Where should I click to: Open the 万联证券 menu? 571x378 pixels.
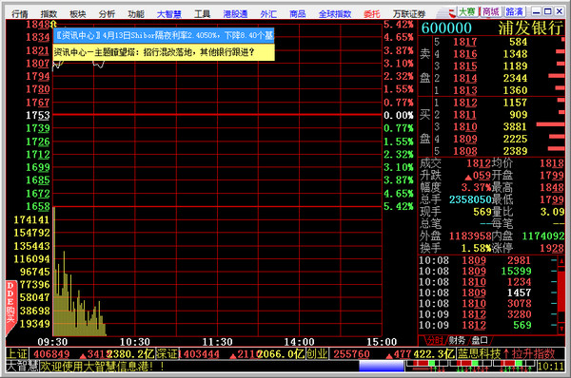tap(409, 14)
